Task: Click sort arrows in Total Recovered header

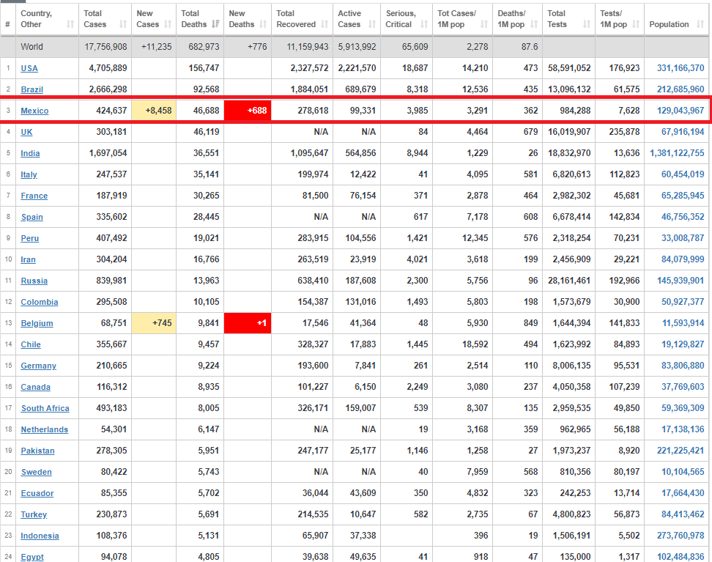Action: (x=325, y=24)
